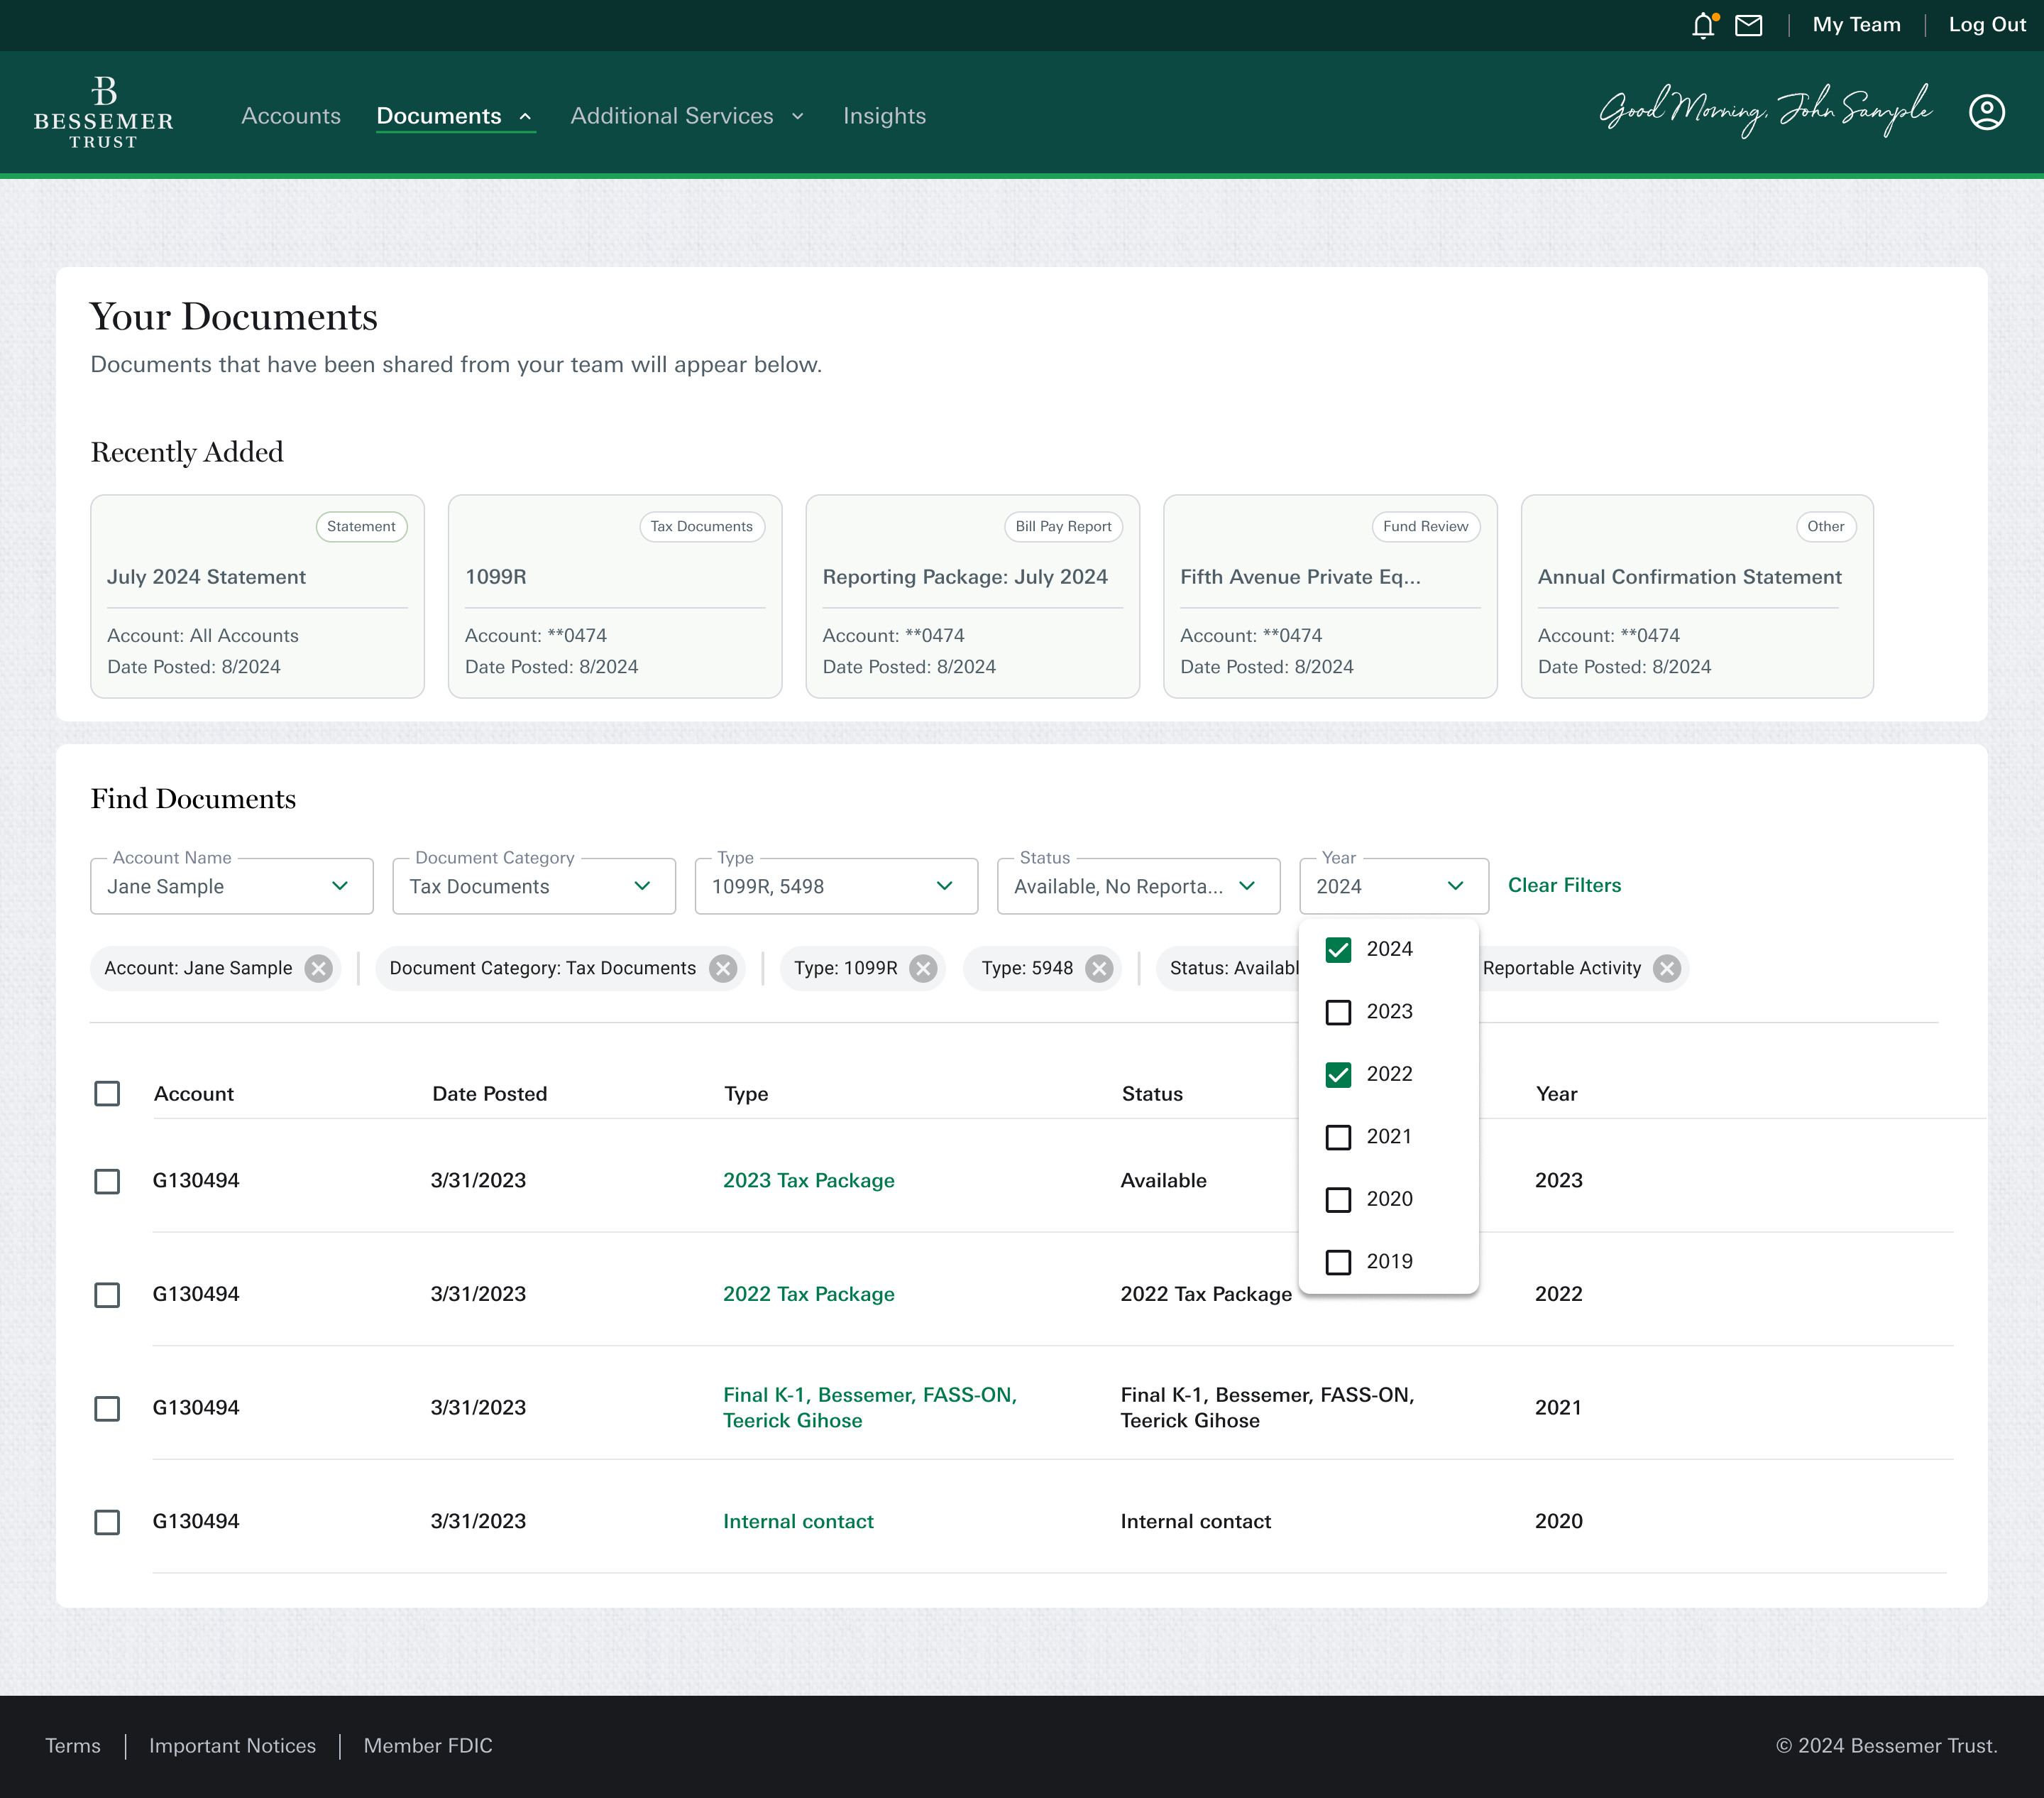2044x1798 pixels.
Task: Open the Document Category dropdown
Action: pyautogui.click(x=534, y=886)
